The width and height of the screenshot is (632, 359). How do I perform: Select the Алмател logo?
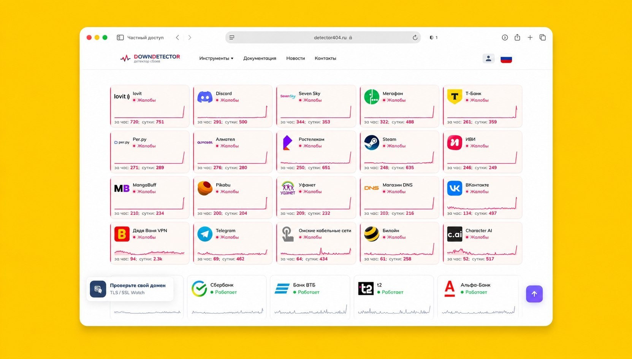pos(205,142)
